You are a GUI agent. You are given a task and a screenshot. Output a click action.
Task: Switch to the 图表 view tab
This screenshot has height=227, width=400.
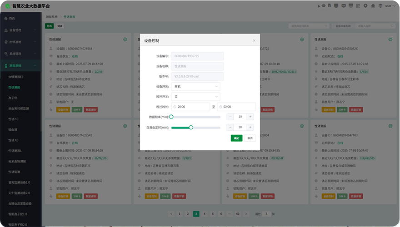click(x=50, y=26)
